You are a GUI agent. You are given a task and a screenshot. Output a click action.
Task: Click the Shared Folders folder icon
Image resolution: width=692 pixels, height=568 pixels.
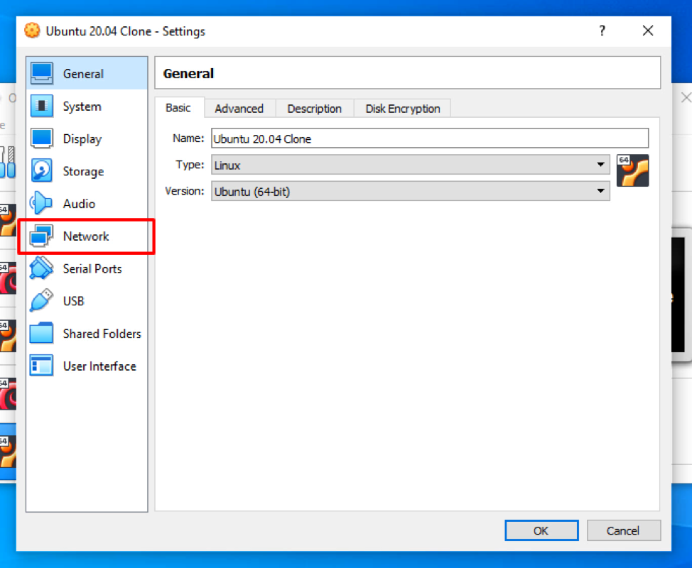coord(41,334)
